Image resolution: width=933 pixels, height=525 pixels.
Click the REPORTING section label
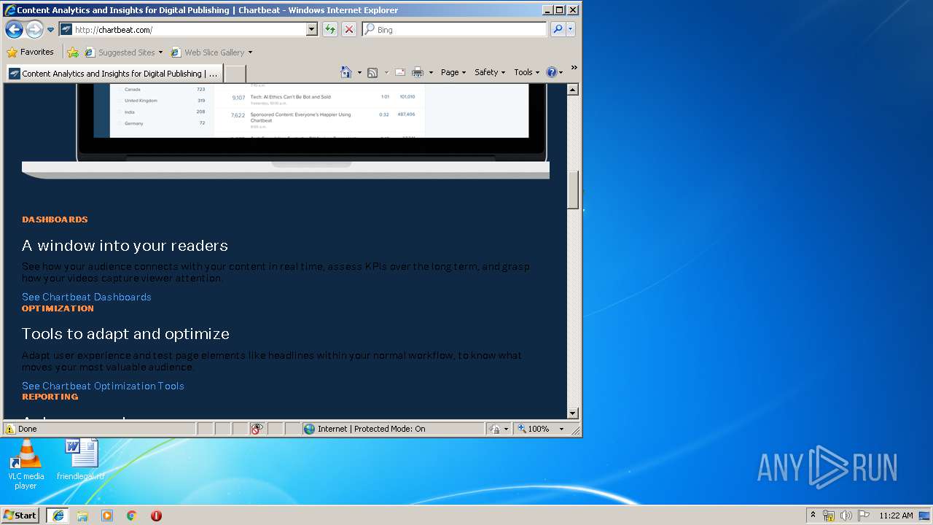click(x=50, y=397)
